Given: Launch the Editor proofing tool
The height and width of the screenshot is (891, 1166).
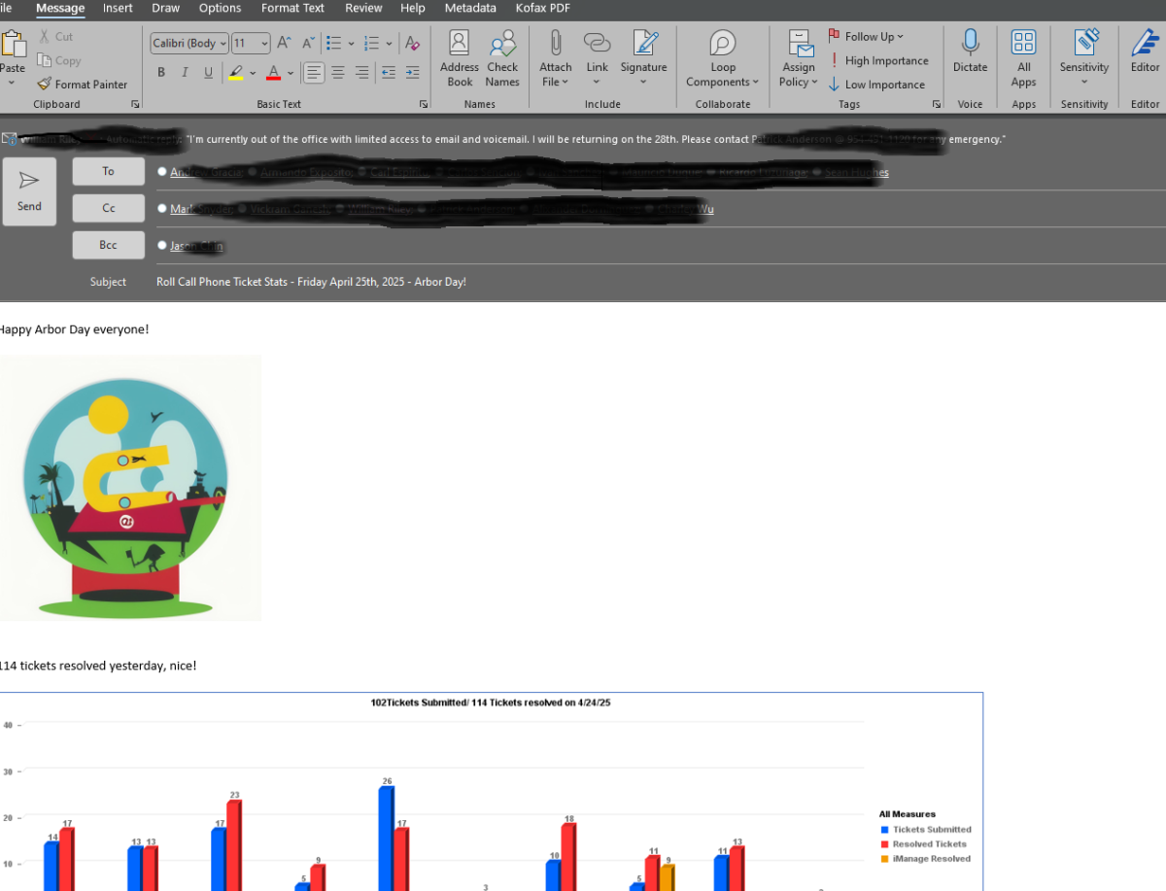Looking at the screenshot, I should [1145, 51].
